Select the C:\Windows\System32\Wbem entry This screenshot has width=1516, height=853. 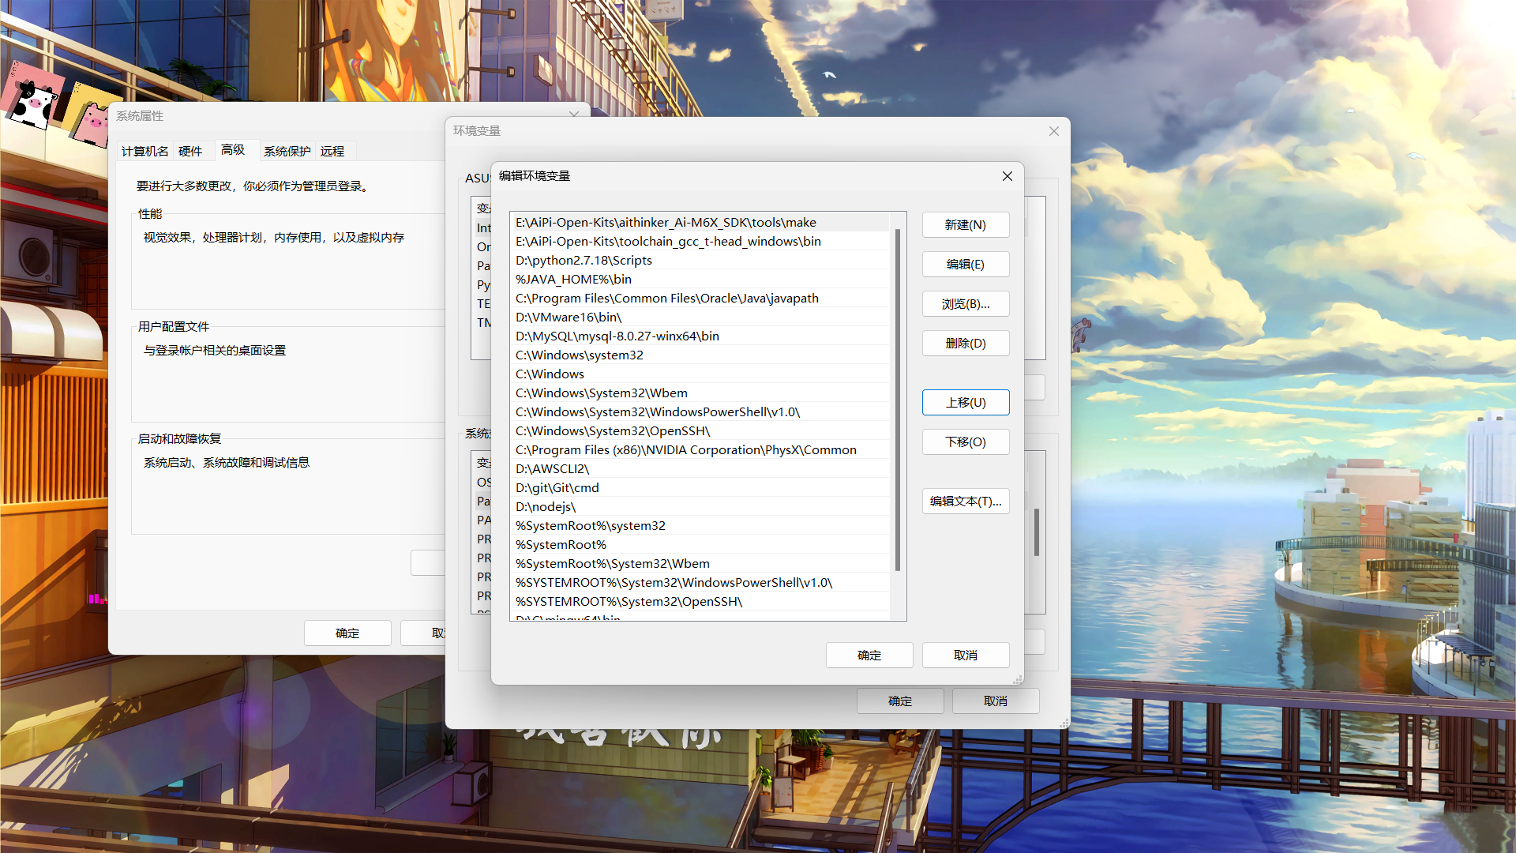pyautogui.click(x=700, y=393)
